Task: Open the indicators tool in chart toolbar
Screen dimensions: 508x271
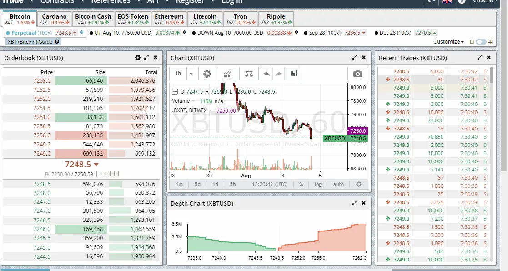Action: click(x=228, y=74)
